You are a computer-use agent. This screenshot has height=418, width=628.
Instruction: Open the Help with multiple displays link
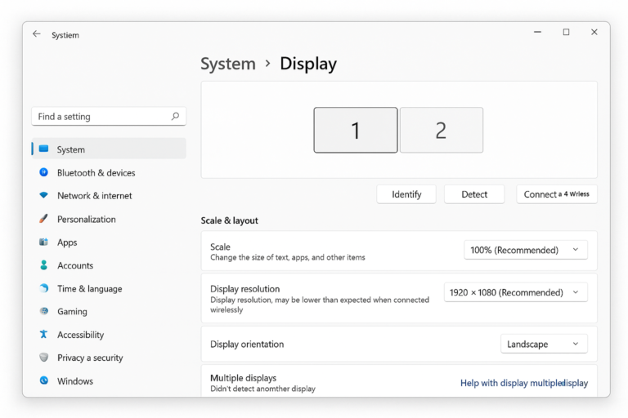coord(523,383)
